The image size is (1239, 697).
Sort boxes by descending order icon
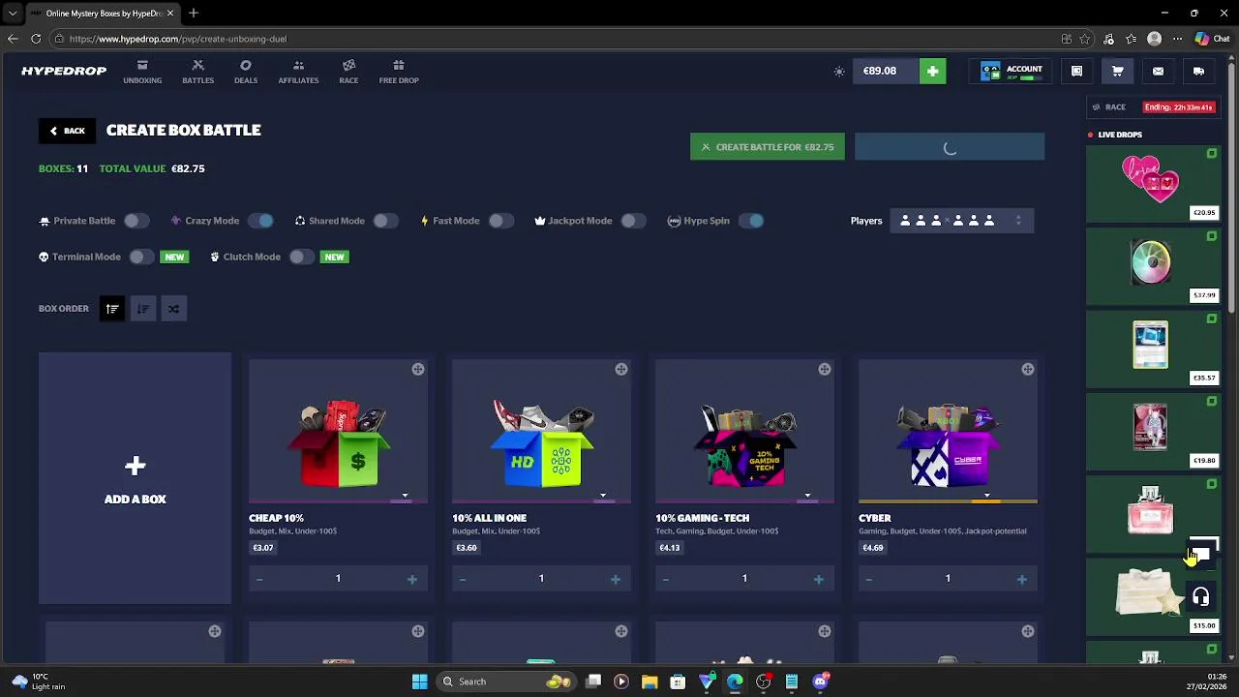[x=142, y=309]
